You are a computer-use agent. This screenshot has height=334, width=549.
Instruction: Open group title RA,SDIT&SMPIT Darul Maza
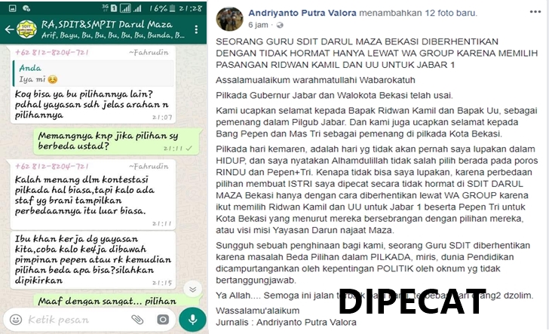(107, 25)
